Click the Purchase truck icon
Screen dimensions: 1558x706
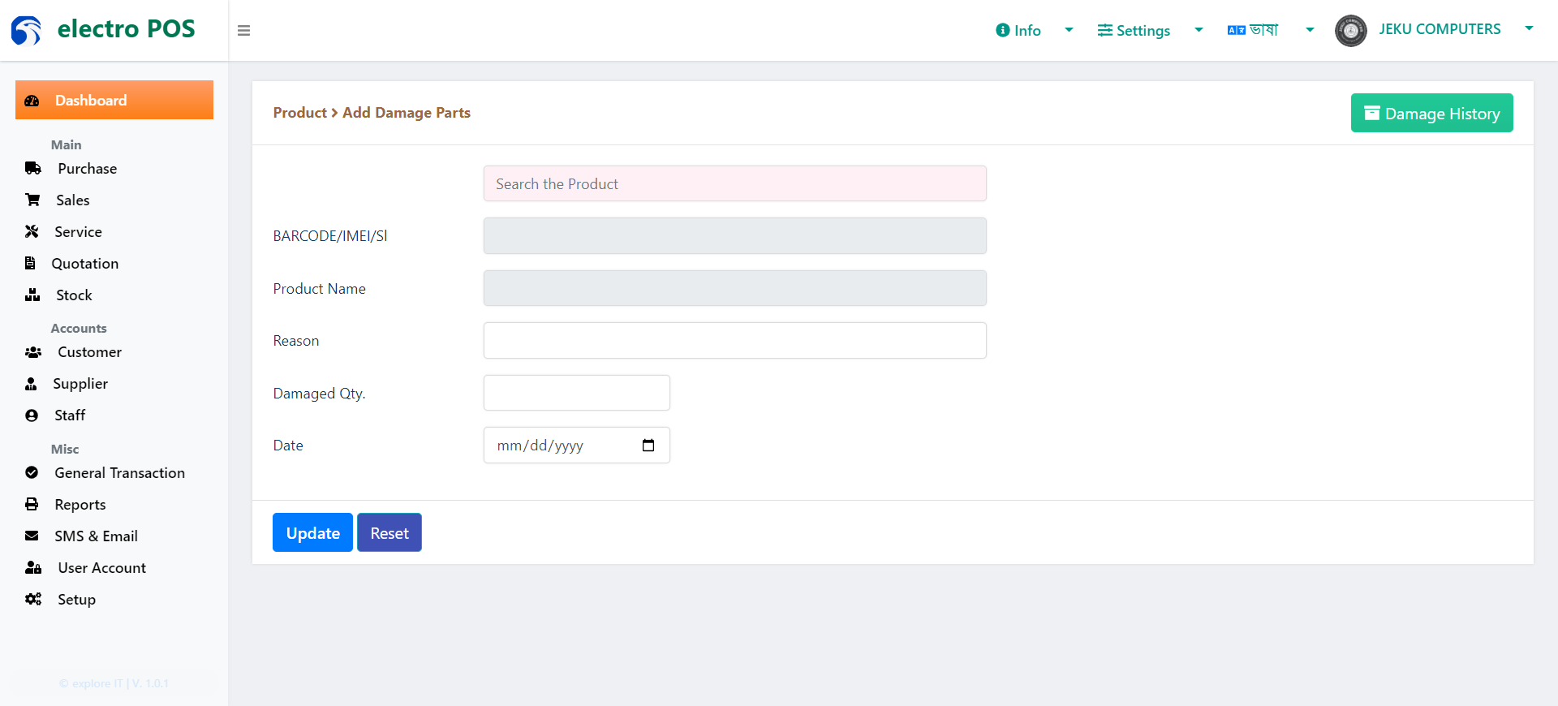click(33, 169)
